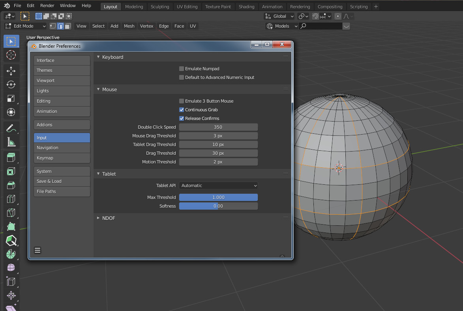Select the Annotate pencil tool

click(x=11, y=128)
